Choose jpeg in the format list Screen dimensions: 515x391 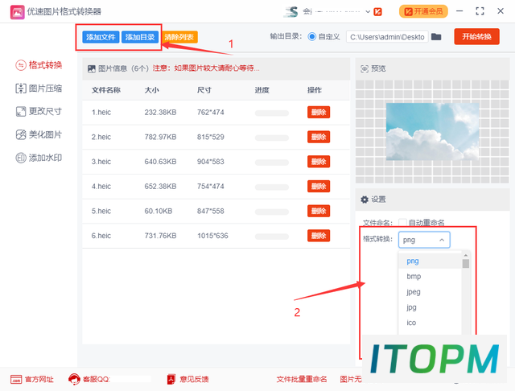tap(430, 292)
